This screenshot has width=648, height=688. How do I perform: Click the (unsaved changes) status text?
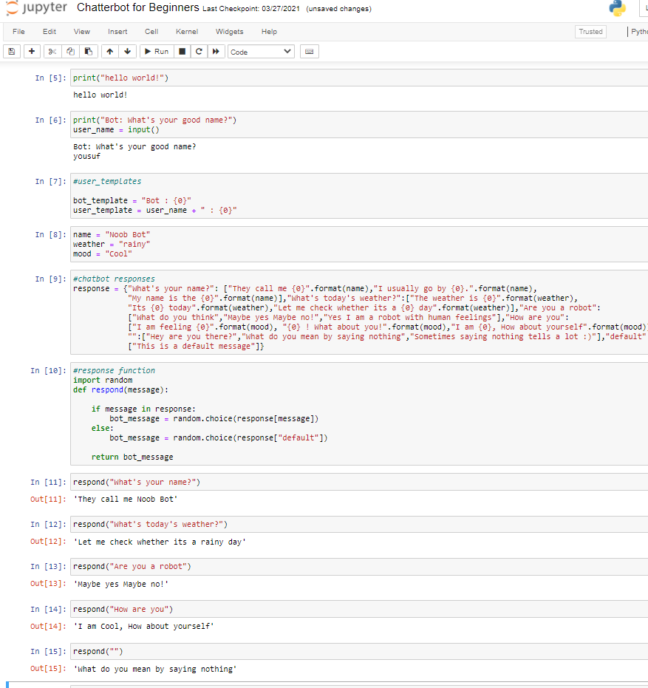tap(338, 9)
